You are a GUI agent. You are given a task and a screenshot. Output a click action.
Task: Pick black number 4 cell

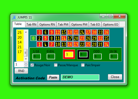(45, 44)
